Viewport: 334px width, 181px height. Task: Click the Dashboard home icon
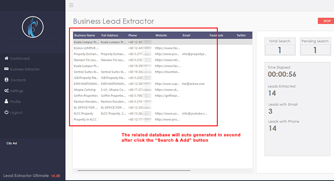(x=6, y=58)
